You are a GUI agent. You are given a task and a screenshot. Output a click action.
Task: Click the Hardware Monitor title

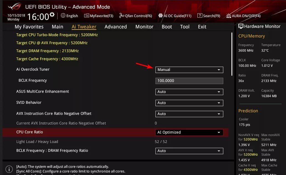[x=262, y=26]
